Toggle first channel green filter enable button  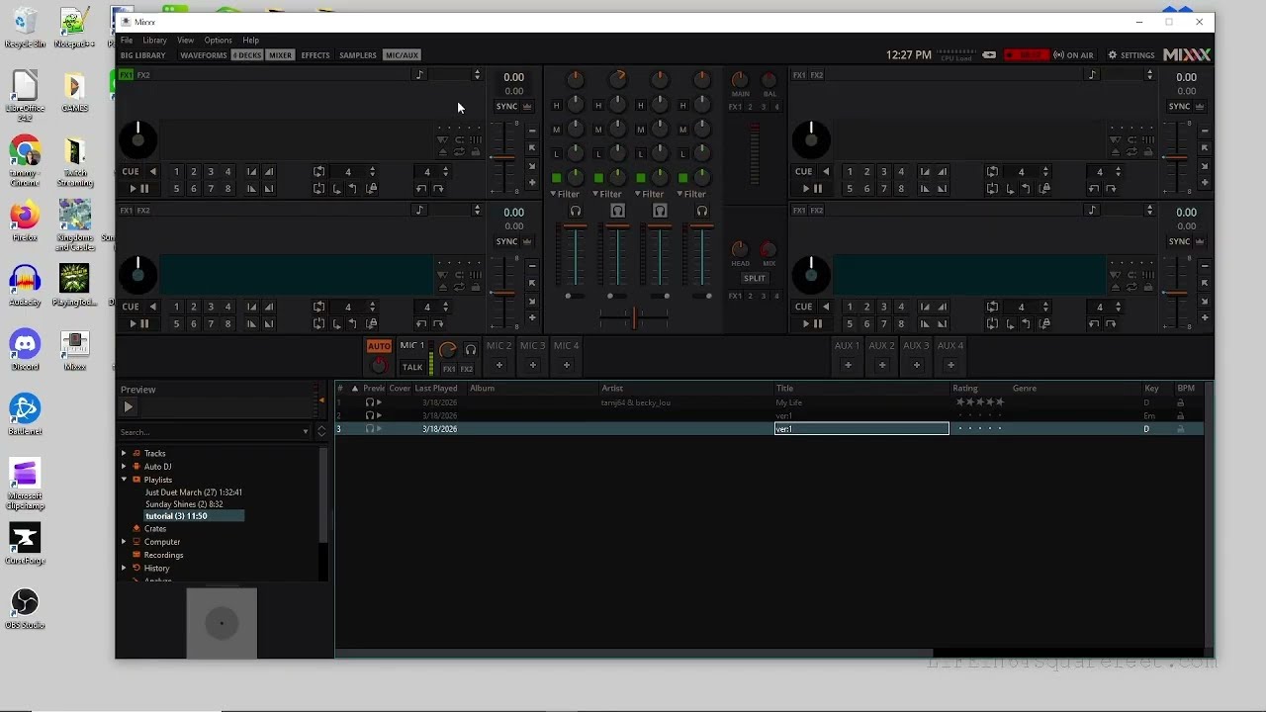[x=557, y=178]
